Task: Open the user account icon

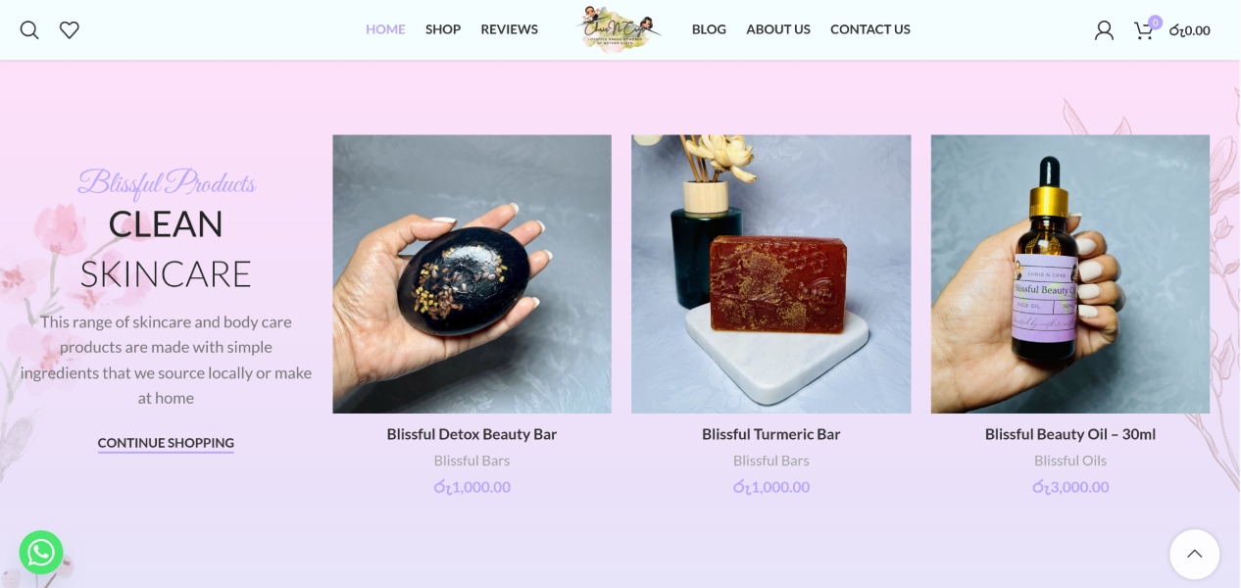Action: pos(1104,30)
